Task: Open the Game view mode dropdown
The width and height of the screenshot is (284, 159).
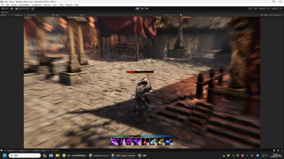Action: [7, 15]
